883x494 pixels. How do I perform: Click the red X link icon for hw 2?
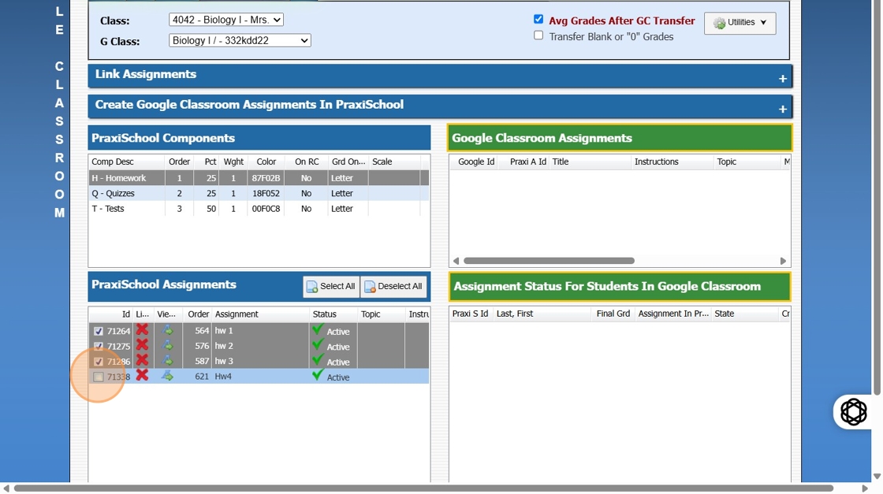(142, 345)
